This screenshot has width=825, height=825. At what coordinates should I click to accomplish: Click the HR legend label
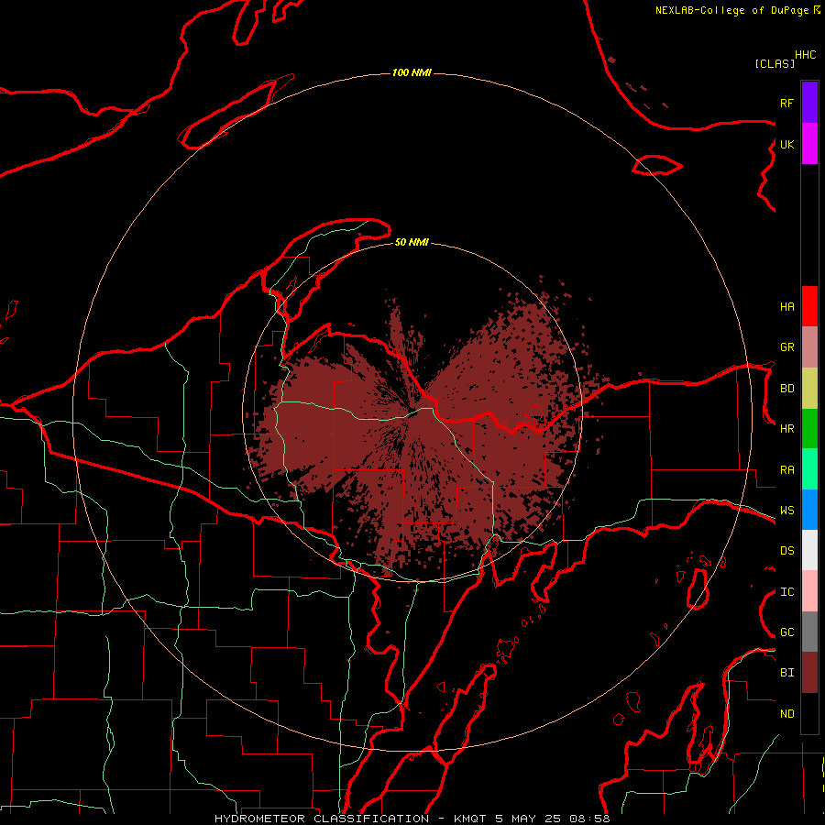point(786,429)
